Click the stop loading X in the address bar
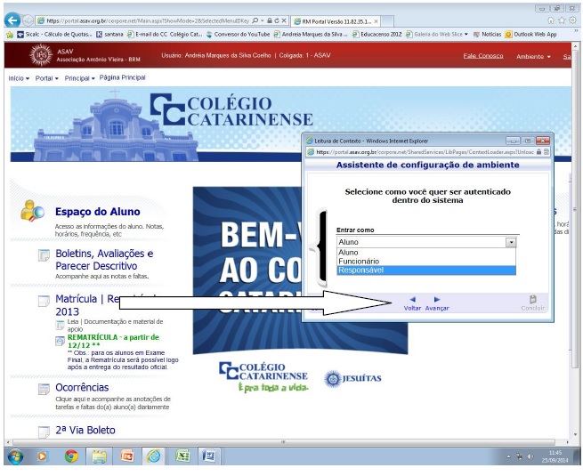 (284, 20)
